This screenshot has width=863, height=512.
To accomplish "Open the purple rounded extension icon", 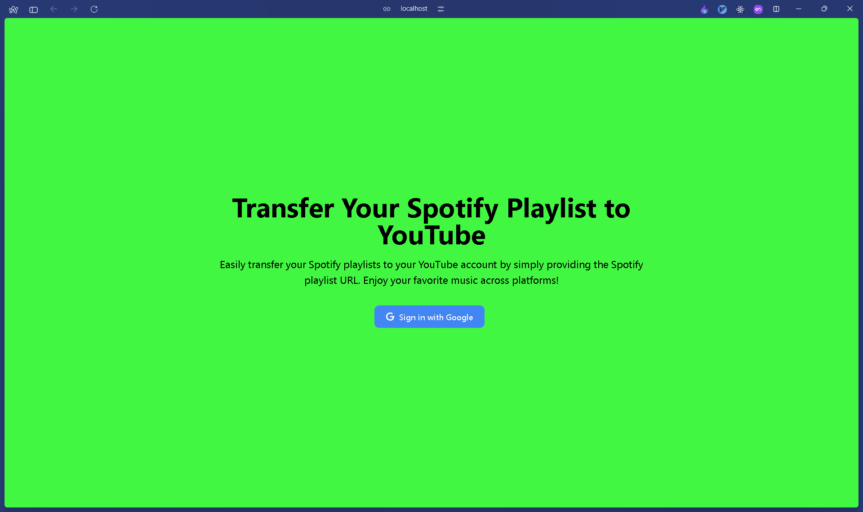I will point(758,9).
